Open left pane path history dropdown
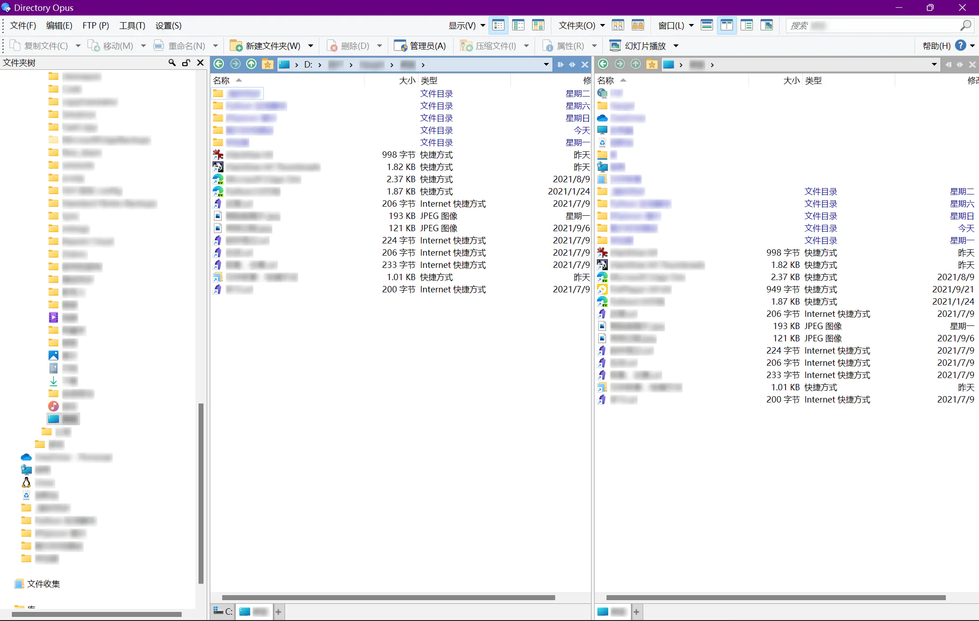 tap(546, 64)
